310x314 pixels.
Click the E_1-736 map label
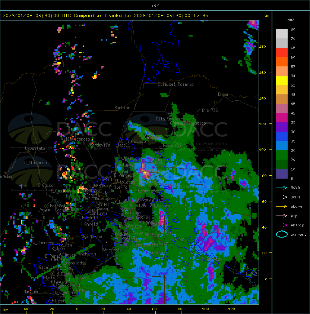pyautogui.click(x=210, y=110)
